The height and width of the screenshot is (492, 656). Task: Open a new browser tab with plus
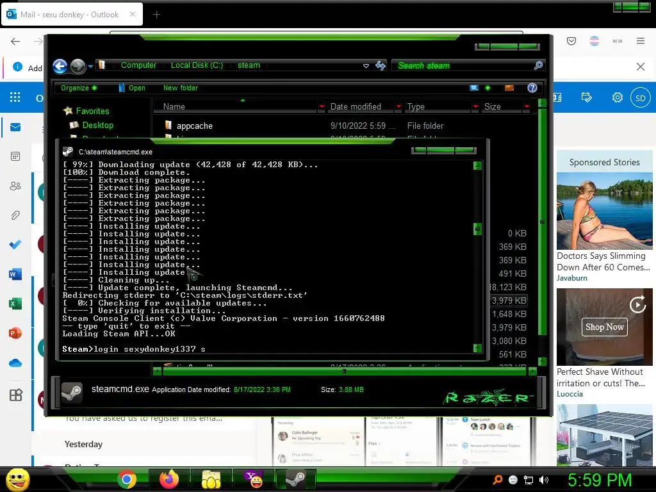click(x=156, y=15)
